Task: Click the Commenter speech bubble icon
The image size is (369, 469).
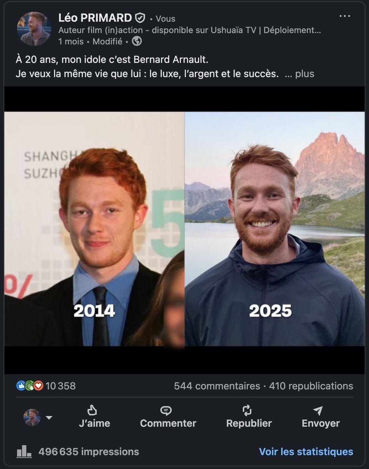Action: click(166, 411)
